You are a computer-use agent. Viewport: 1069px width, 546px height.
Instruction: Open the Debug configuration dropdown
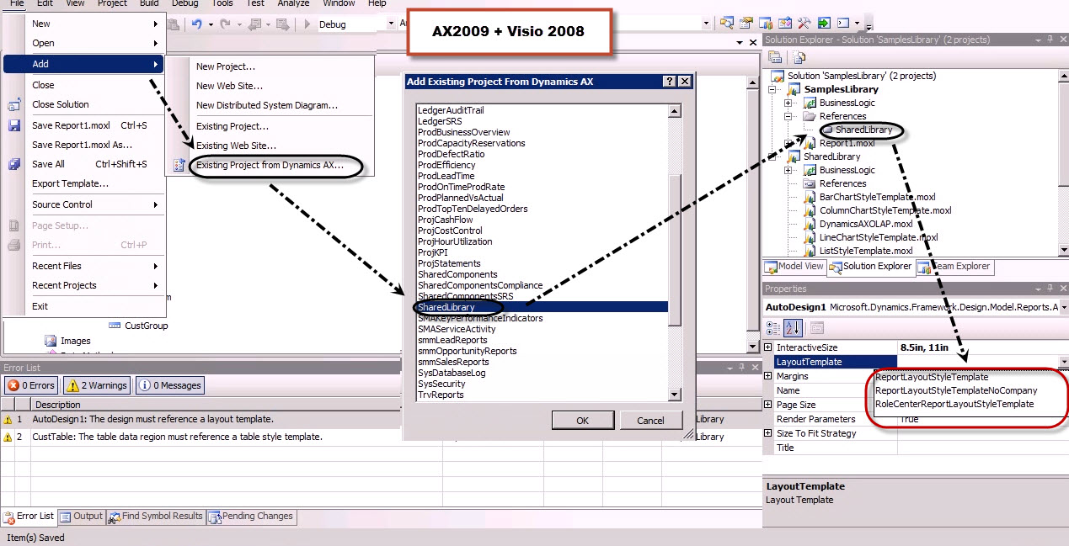[391, 24]
